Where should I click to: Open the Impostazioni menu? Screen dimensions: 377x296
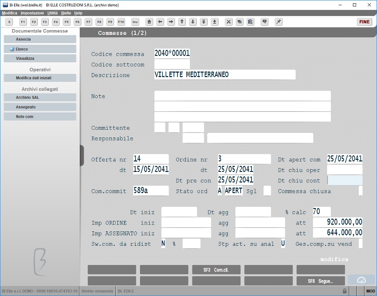[x=32, y=13]
